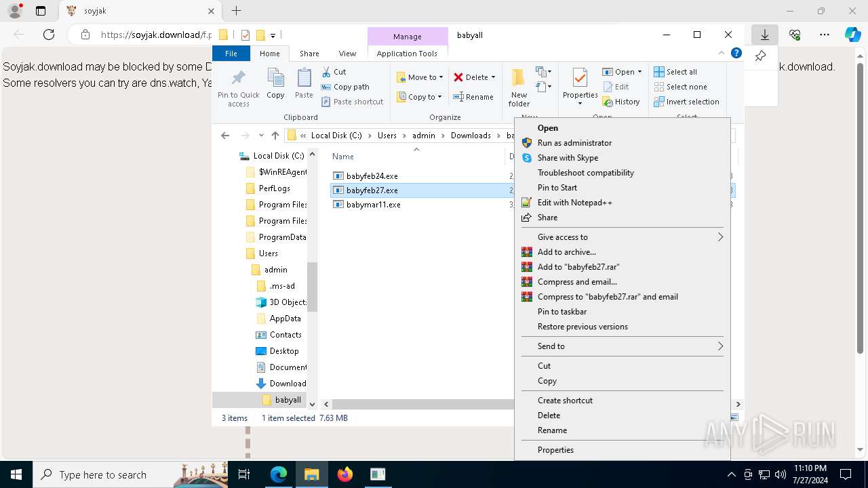This screenshot has width=868, height=488.
Task: Expand Give access to submenu
Action: click(623, 237)
